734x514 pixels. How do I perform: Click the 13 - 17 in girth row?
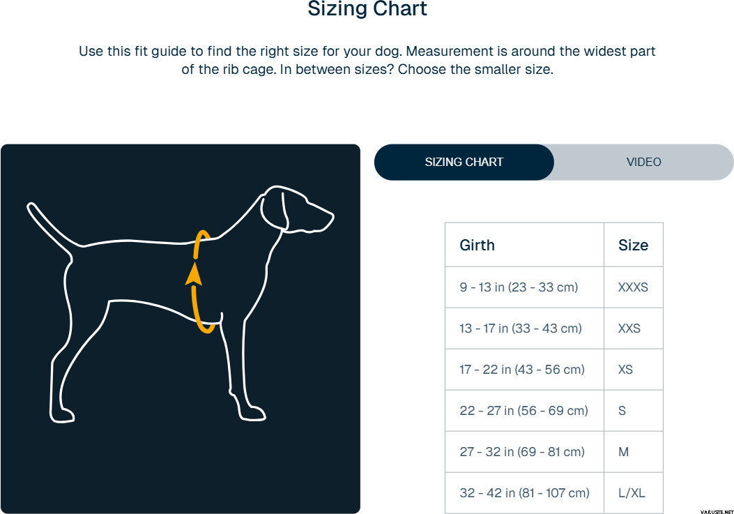click(x=521, y=328)
